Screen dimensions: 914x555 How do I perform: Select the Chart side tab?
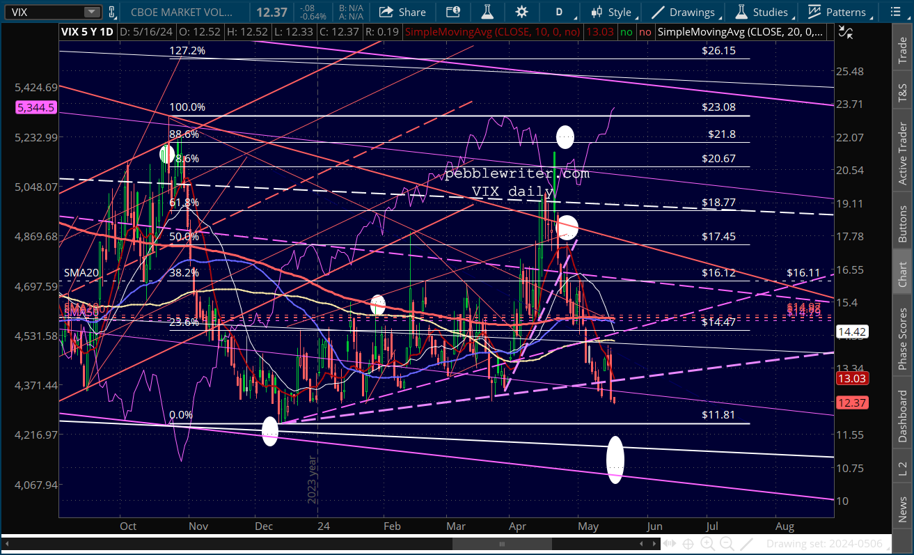[x=902, y=274]
